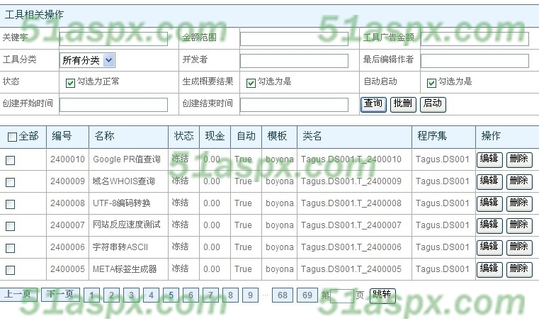The image size is (539, 333).
Task: Click 编辑 for 网站反应速度测试 row
Action: pyautogui.click(x=489, y=226)
